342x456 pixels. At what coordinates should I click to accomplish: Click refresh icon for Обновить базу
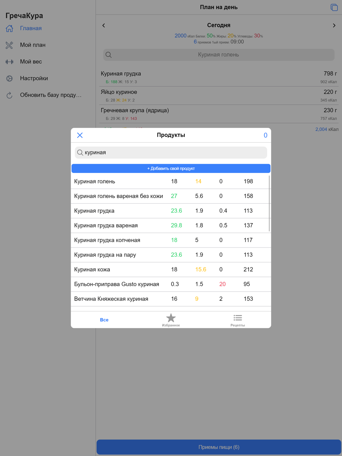tap(10, 95)
